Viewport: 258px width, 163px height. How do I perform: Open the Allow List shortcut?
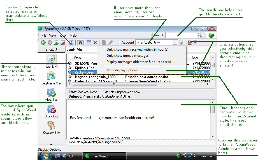pos(51,95)
